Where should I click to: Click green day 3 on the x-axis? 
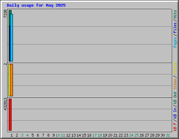tap(22, 135)
